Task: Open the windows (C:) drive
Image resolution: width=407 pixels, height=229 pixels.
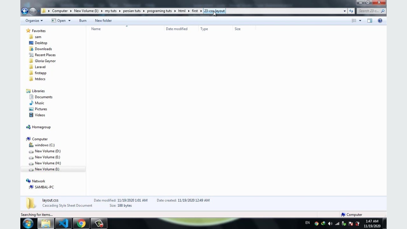Action: click(45, 145)
